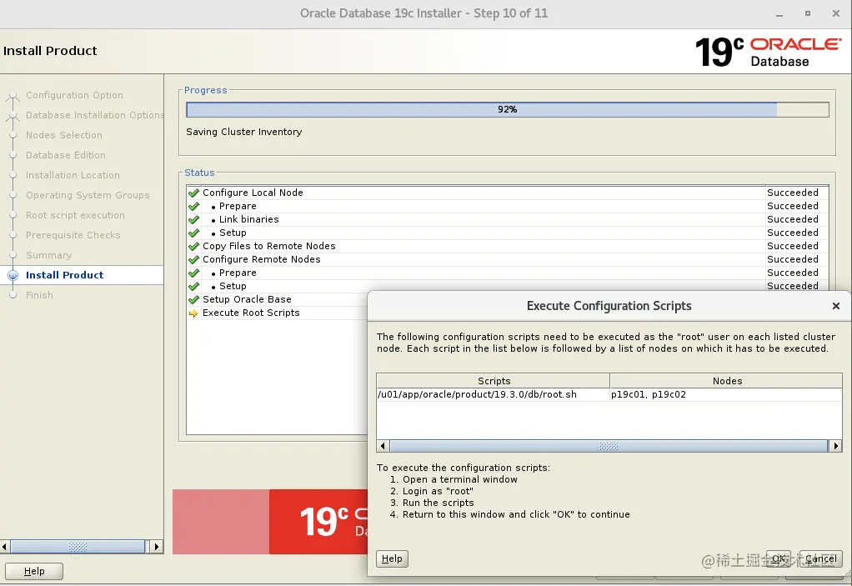Click the green check beside Configure Local Node

click(193, 193)
